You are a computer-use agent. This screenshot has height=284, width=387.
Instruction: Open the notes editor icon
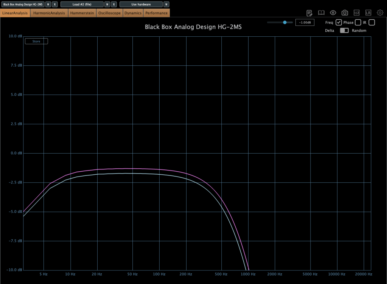309,13
